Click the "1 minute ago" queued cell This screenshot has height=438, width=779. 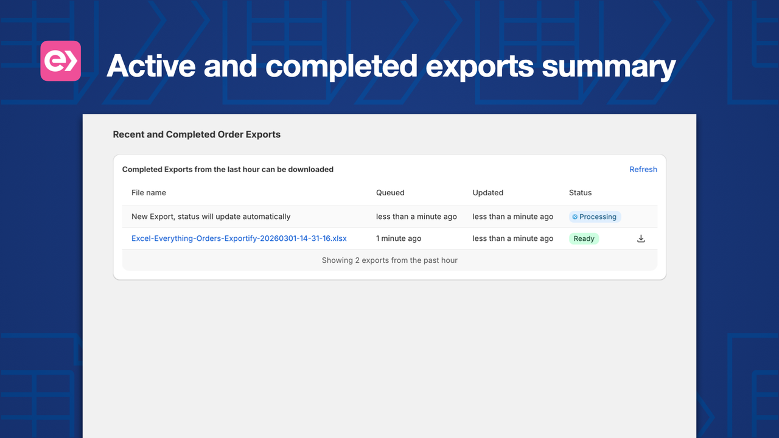pos(399,238)
